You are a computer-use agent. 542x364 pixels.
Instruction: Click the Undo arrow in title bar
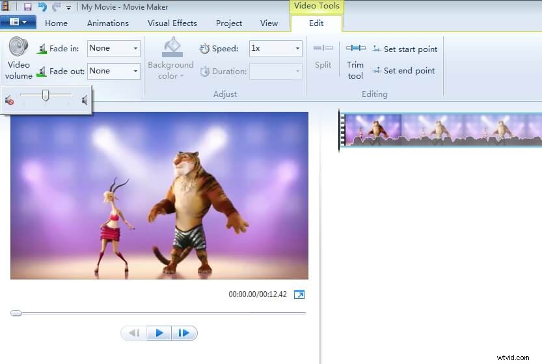coord(42,7)
